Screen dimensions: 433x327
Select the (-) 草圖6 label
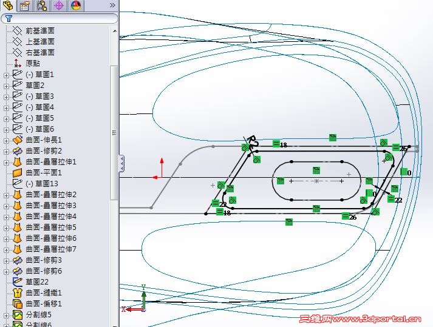tap(39, 129)
